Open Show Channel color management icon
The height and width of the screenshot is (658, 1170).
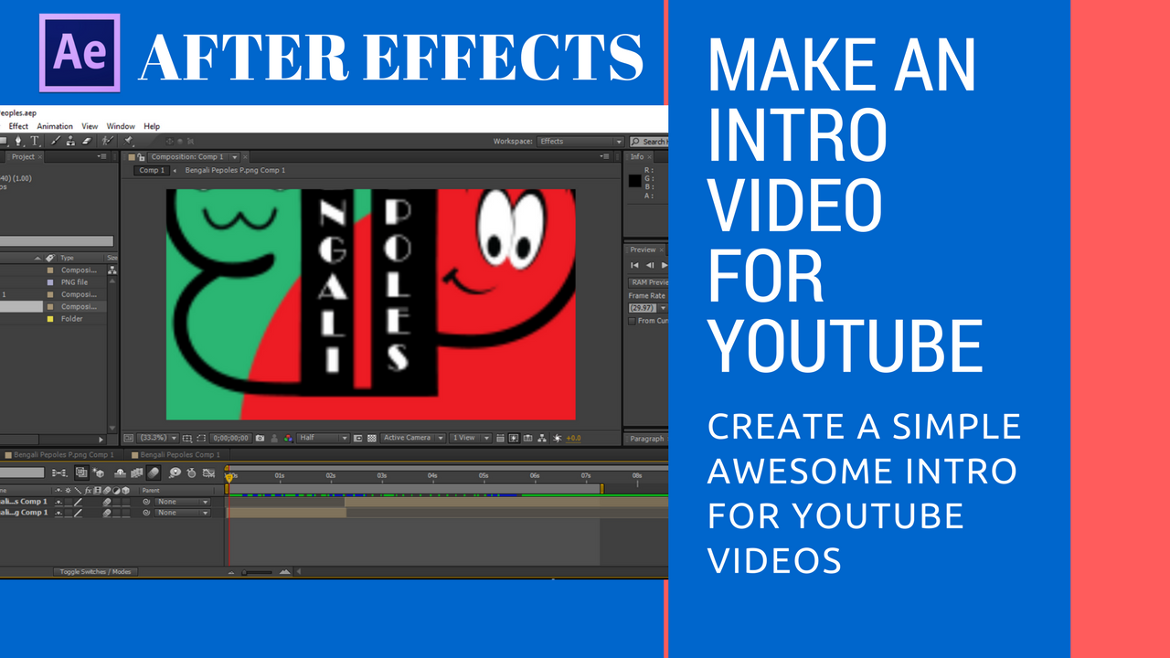point(288,439)
